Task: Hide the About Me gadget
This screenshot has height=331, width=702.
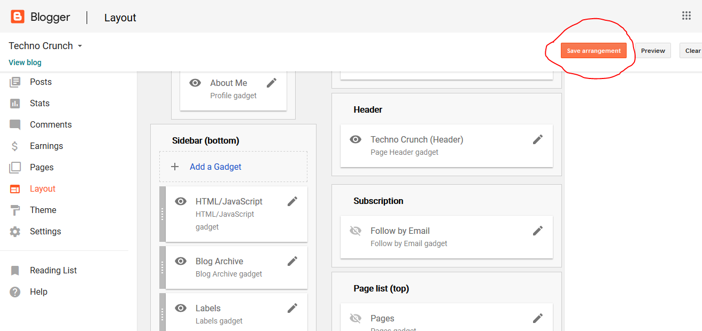Action: tap(195, 82)
